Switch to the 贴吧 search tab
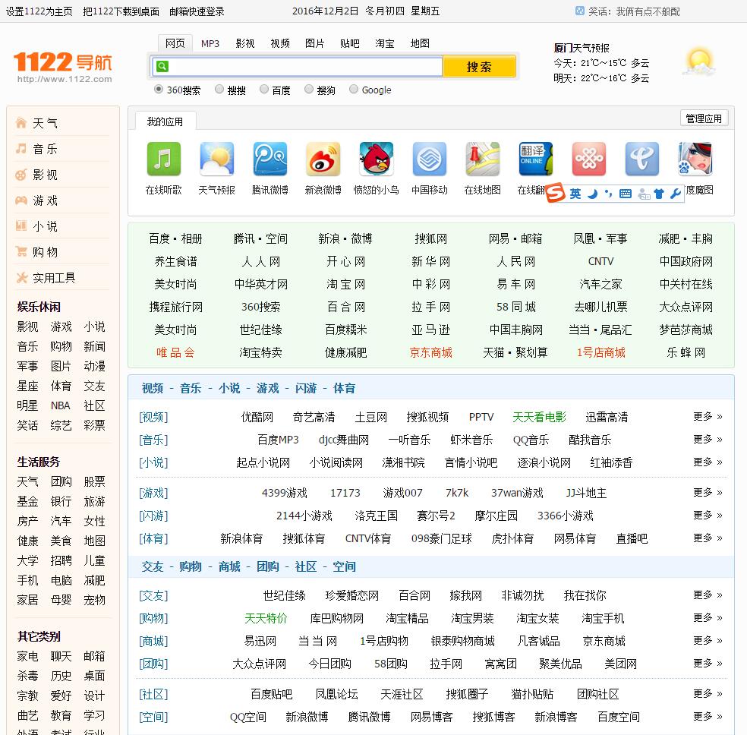The height and width of the screenshot is (735, 747). pos(350,43)
